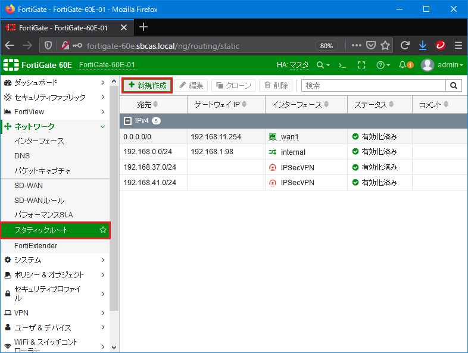The width and height of the screenshot is (468, 353).
Task: Open a new browser tab
Action: [143, 27]
